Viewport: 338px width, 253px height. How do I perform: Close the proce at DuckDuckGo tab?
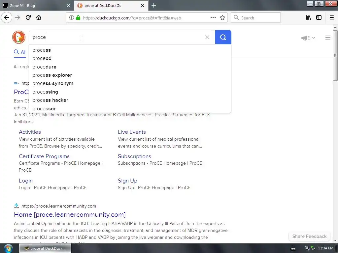pyautogui.click(x=143, y=6)
